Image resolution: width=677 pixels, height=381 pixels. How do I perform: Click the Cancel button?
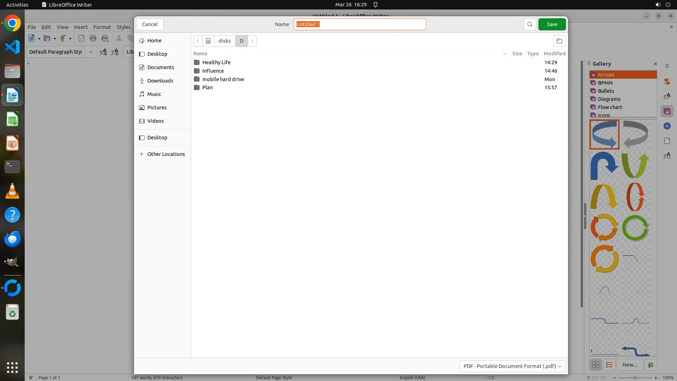[x=150, y=24]
